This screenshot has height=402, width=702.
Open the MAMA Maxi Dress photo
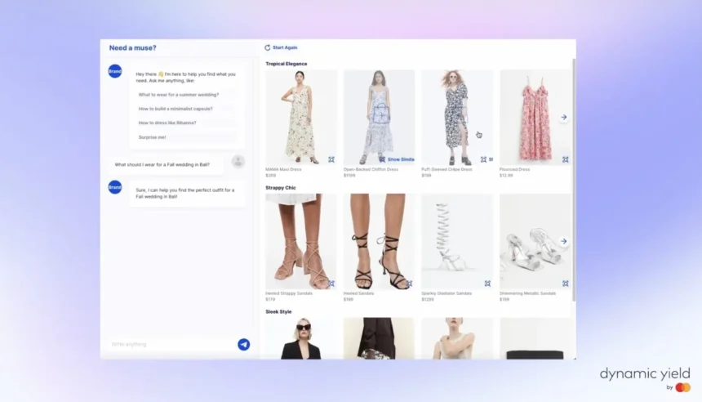(301, 118)
